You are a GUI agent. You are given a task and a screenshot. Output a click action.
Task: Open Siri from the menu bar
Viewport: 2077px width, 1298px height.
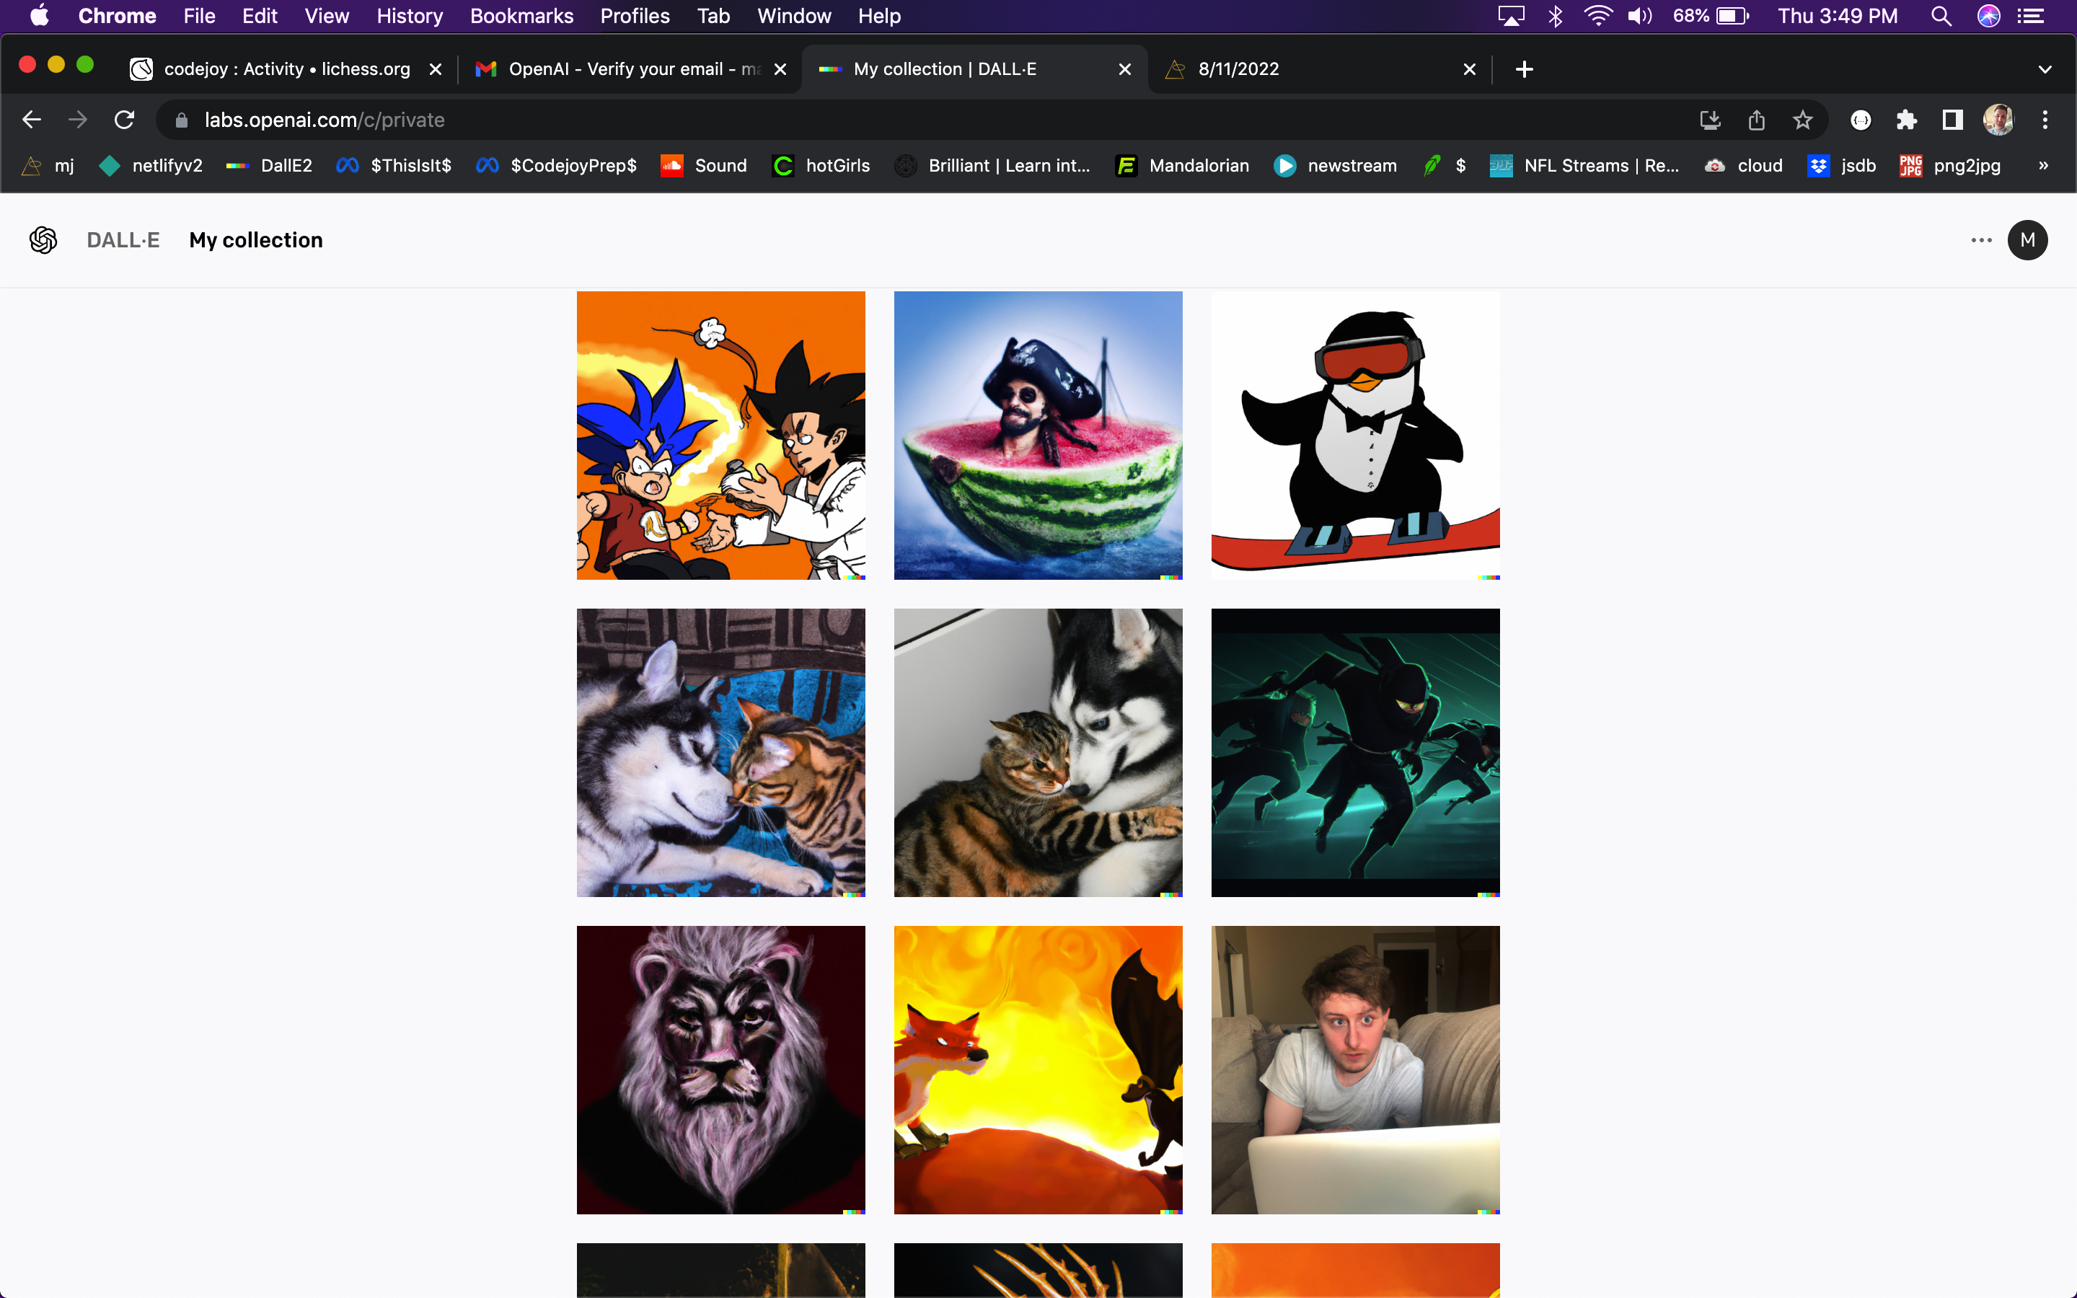[1988, 17]
